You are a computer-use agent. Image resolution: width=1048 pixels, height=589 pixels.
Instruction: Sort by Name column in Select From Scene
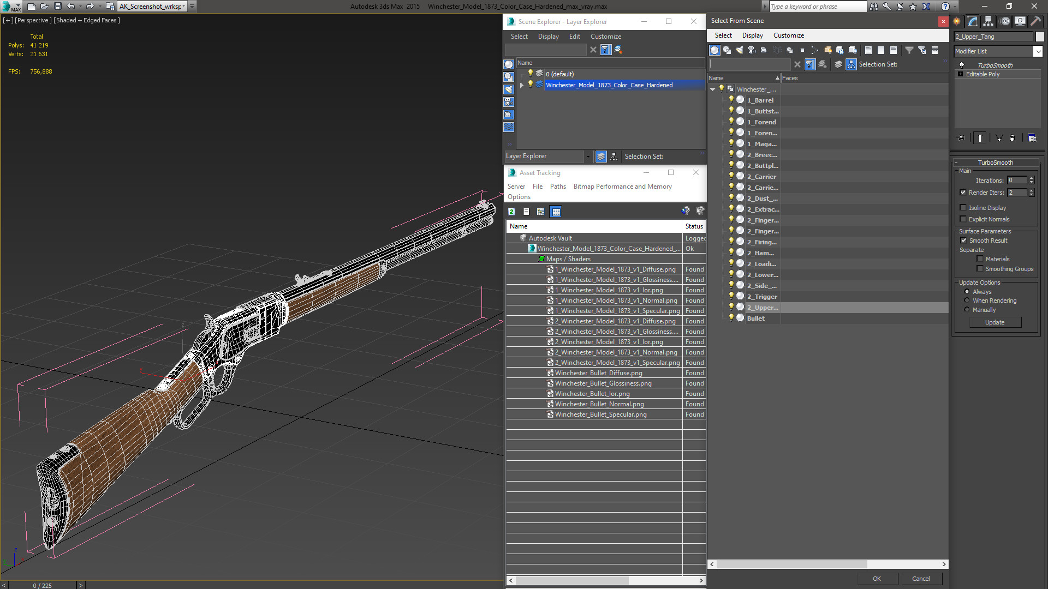pyautogui.click(x=744, y=78)
